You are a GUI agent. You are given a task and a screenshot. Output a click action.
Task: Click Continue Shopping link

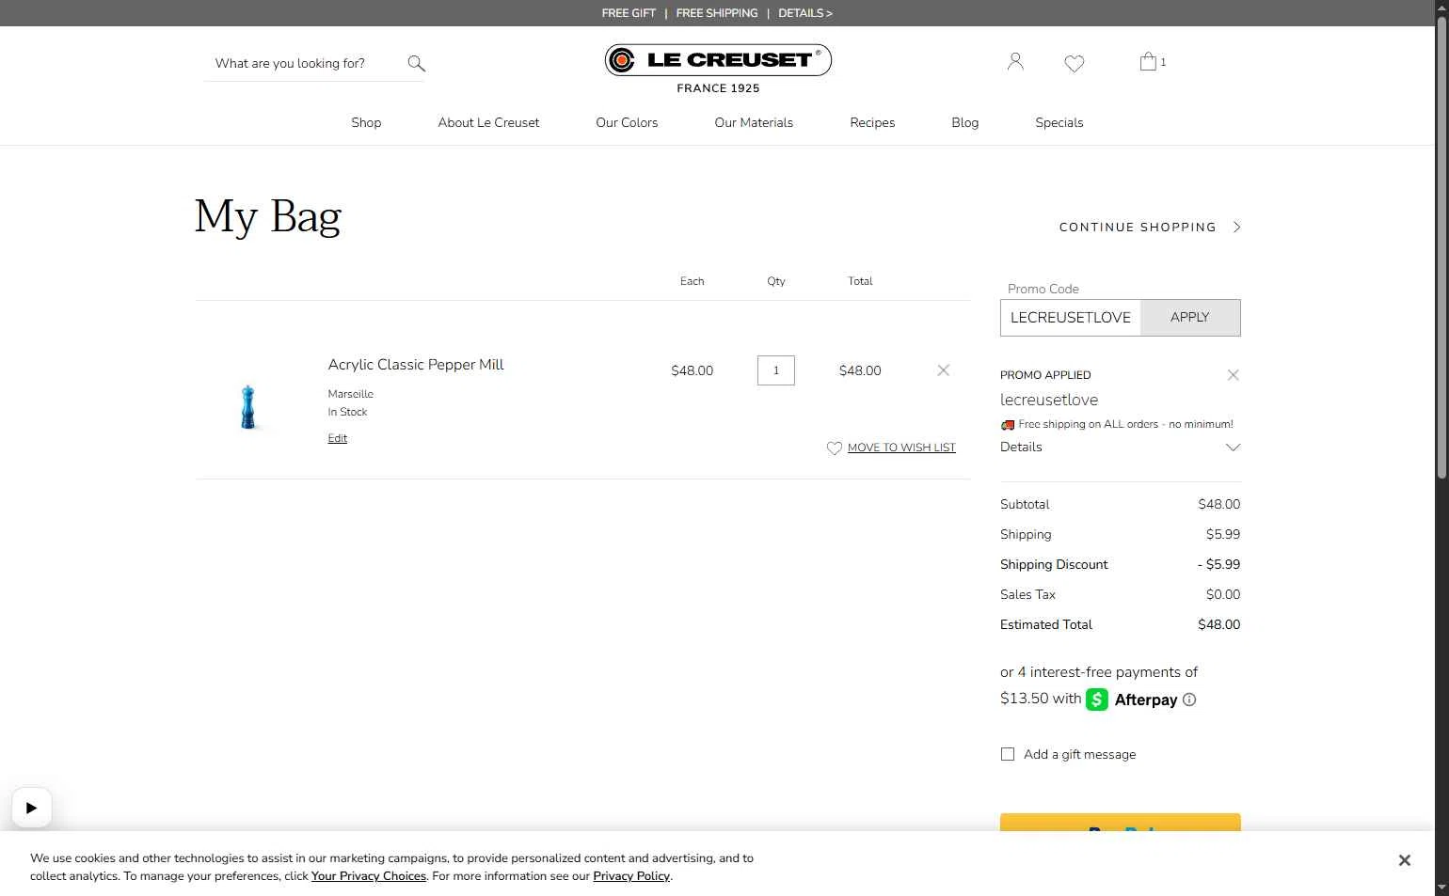click(1138, 227)
